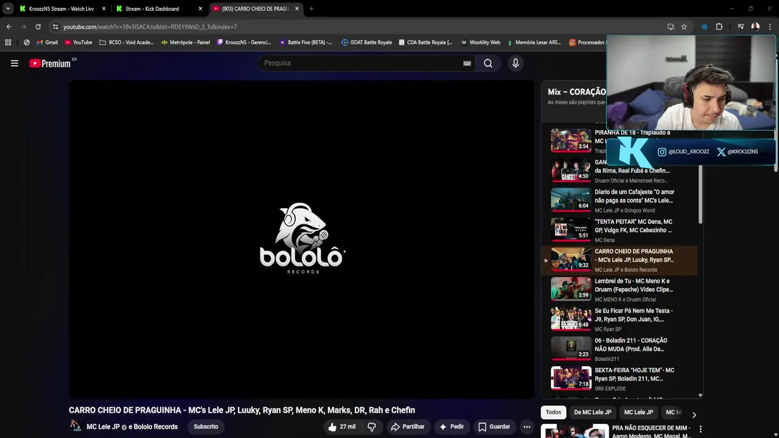
Task: Click the video player area
Action: [301, 239]
